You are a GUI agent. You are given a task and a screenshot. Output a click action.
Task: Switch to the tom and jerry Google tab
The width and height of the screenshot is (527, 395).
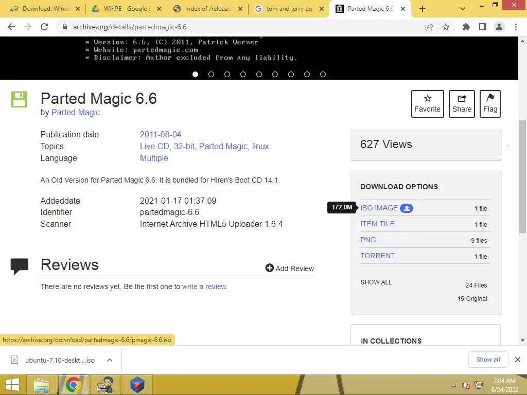(x=285, y=9)
